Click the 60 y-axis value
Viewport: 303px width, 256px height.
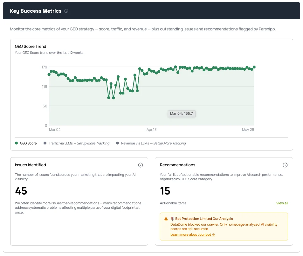click(x=45, y=106)
